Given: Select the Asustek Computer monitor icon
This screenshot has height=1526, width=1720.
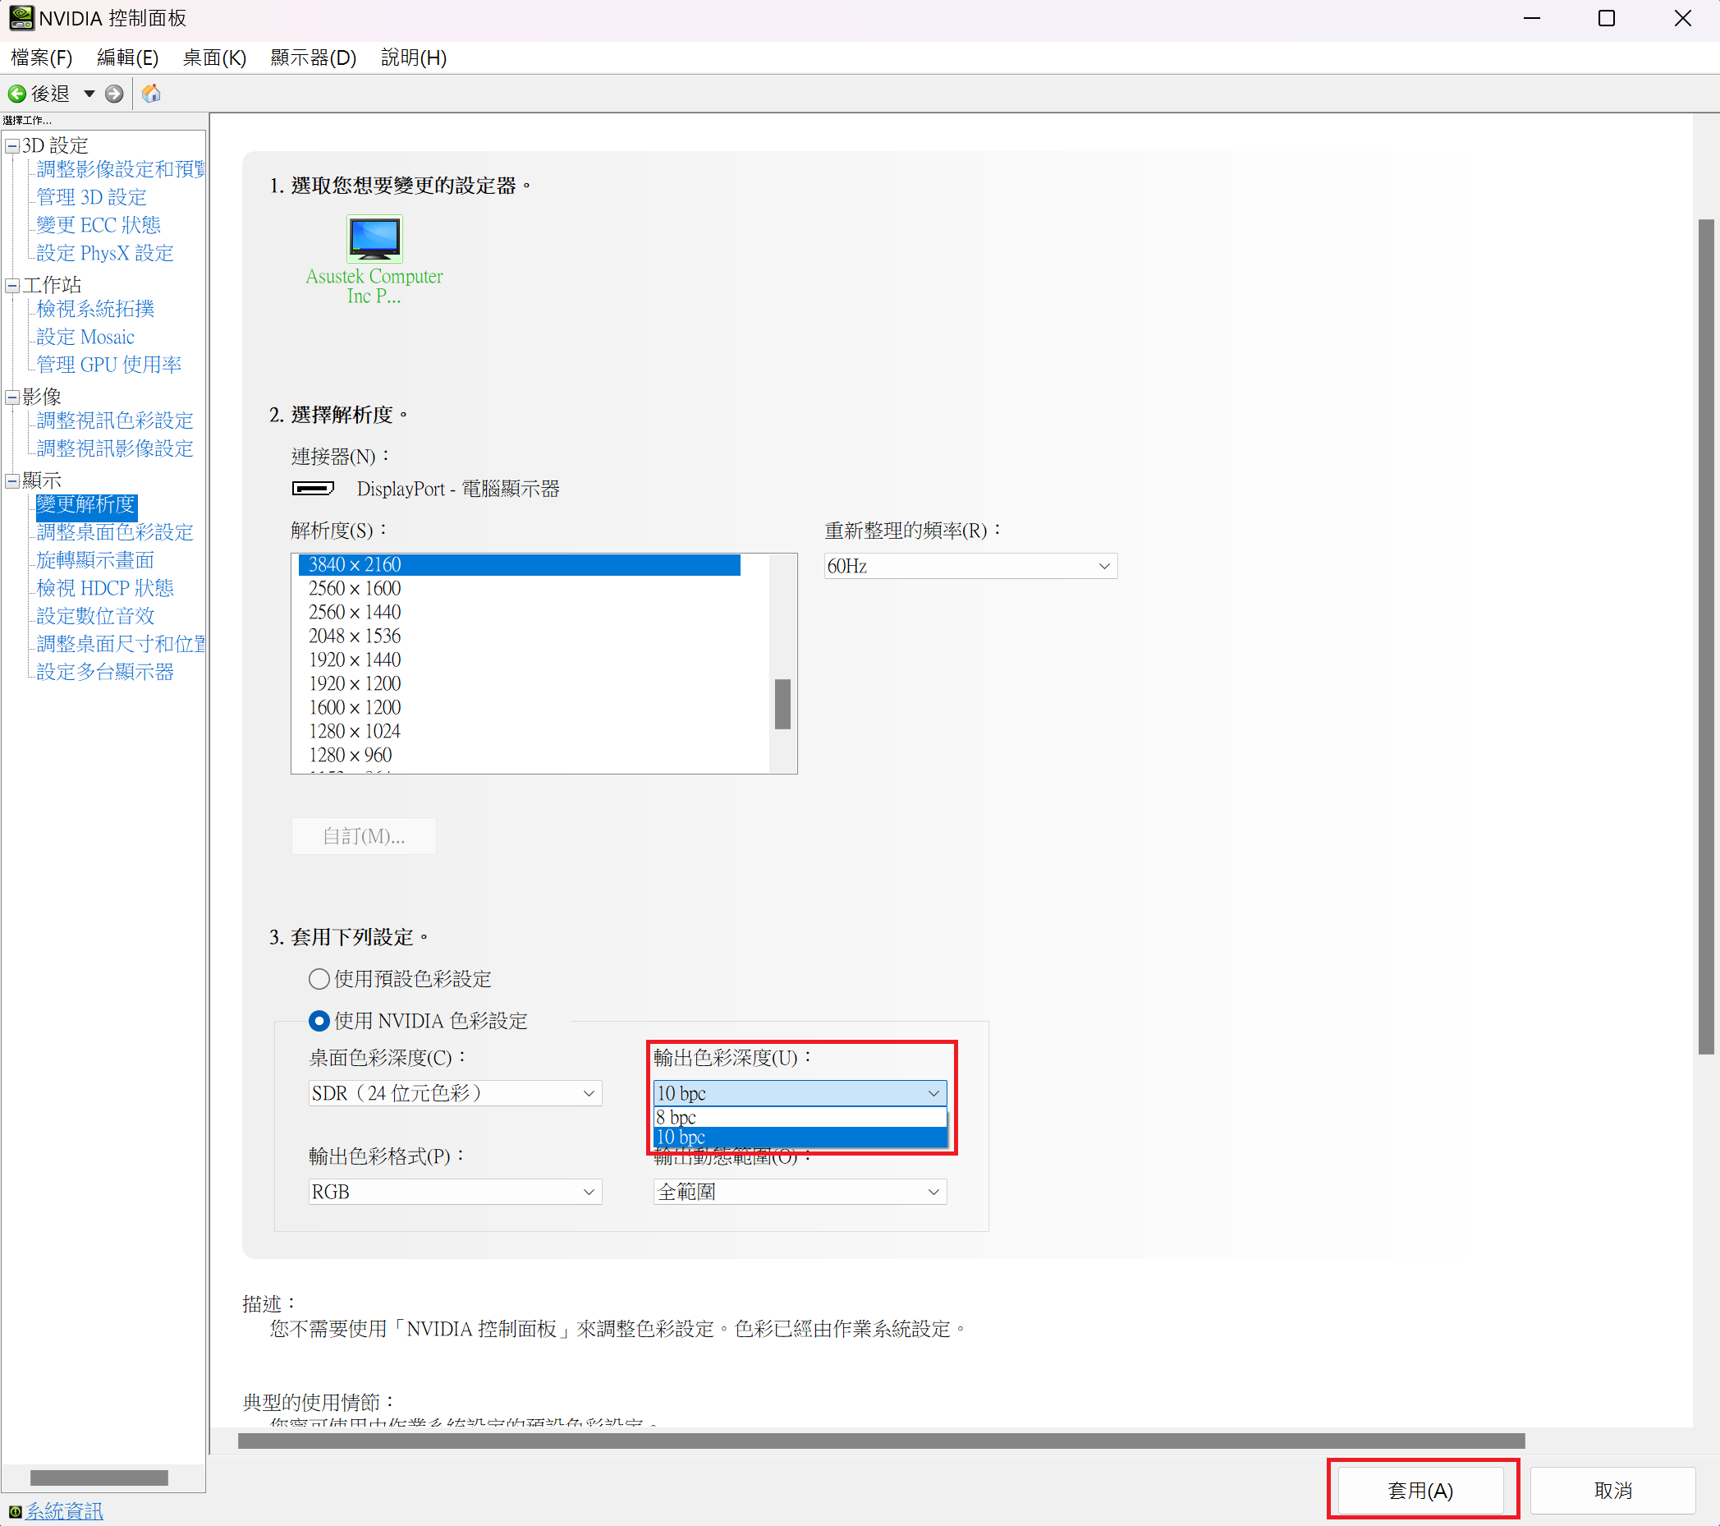Looking at the screenshot, I should point(374,239).
